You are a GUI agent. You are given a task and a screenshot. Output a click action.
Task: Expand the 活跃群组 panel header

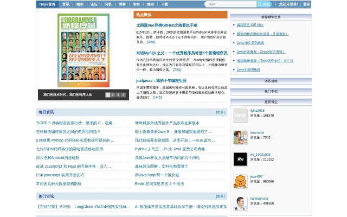271,81
